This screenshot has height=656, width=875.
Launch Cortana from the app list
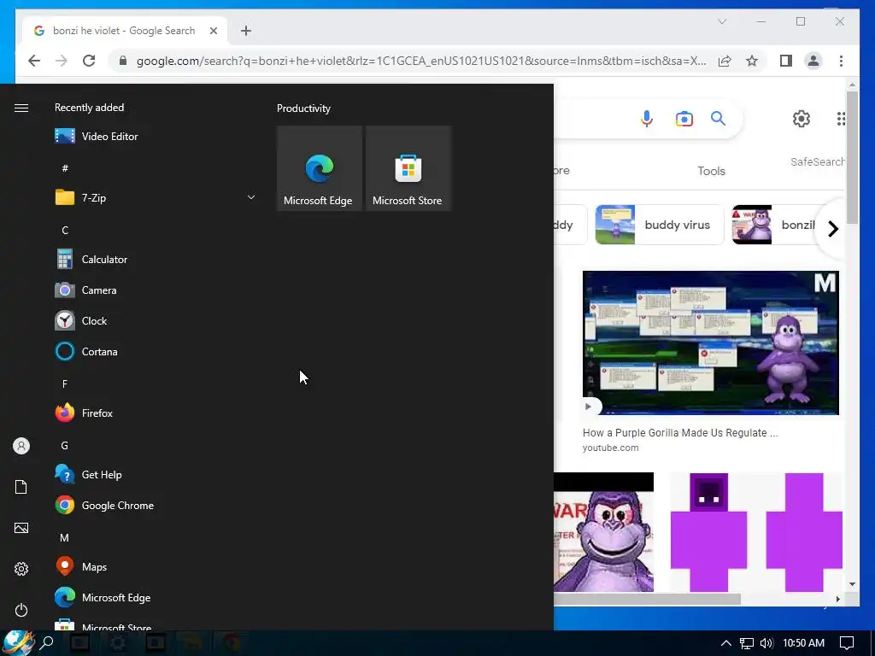pyautogui.click(x=86, y=351)
